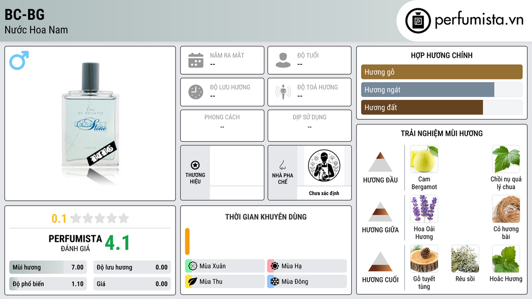Click the BC-BG product title
Screen dimensions: 532x299
click(24, 15)
